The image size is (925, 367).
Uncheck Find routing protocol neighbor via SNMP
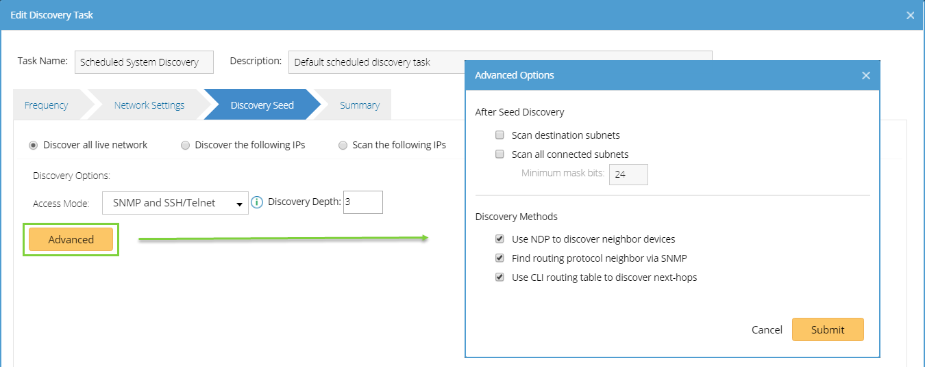[500, 258]
